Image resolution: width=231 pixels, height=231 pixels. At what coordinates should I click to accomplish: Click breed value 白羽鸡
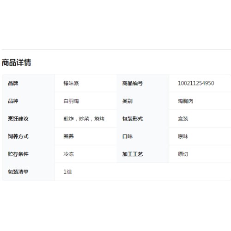click(71, 101)
